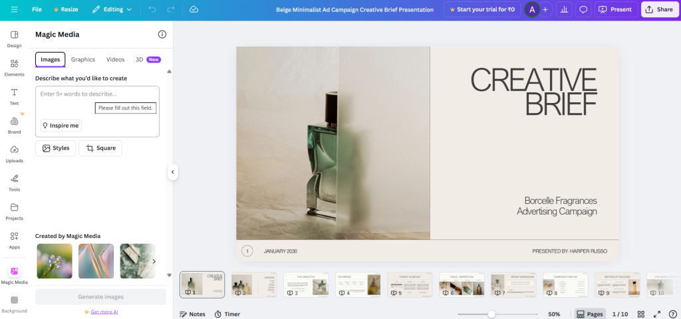Select the Borcelle Fragrances subtitle text

pyautogui.click(x=557, y=206)
